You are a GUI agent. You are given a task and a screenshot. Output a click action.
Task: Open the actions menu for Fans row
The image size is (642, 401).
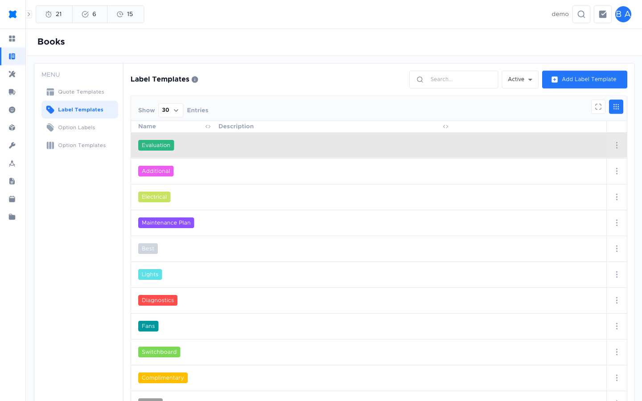pos(617,326)
